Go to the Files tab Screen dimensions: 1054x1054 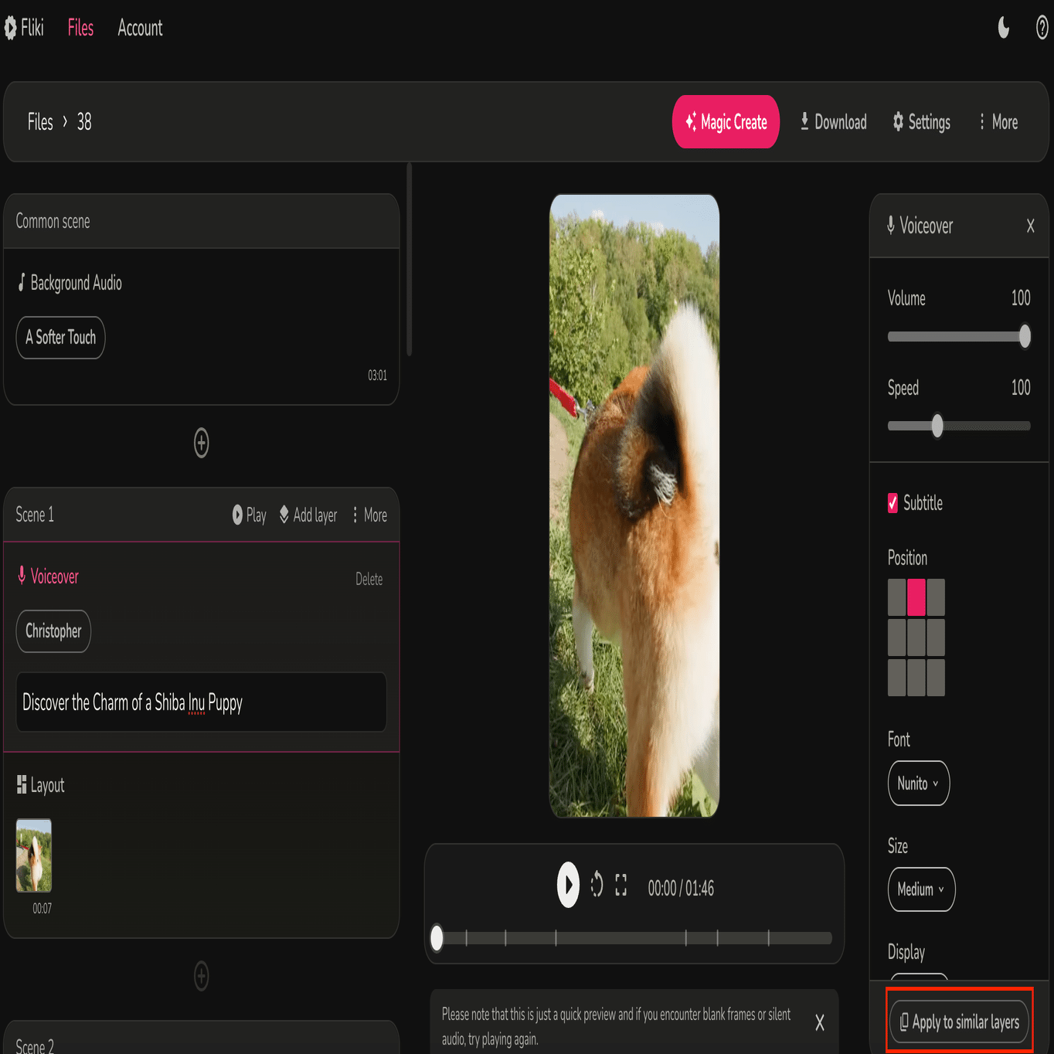point(80,29)
